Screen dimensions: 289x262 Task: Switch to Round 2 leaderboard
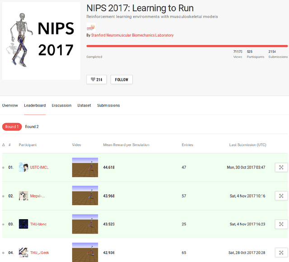click(x=32, y=127)
